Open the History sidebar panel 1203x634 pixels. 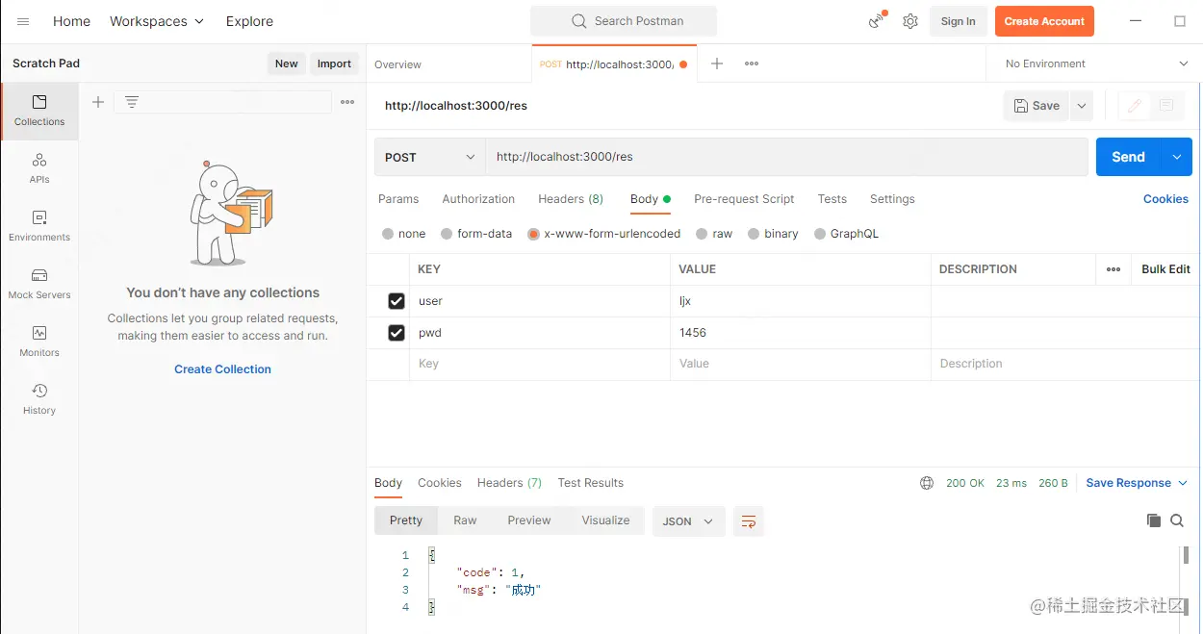click(x=39, y=398)
